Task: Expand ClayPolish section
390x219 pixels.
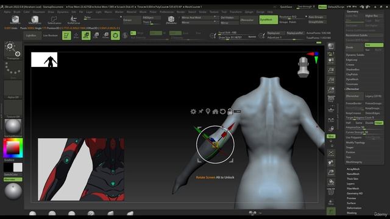Action: pos(352,74)
